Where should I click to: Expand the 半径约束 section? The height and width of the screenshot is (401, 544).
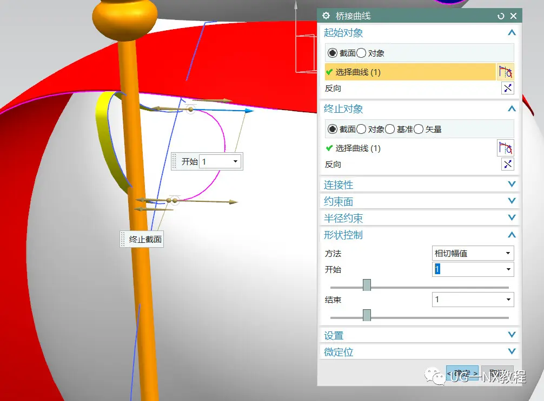point(512,218)
